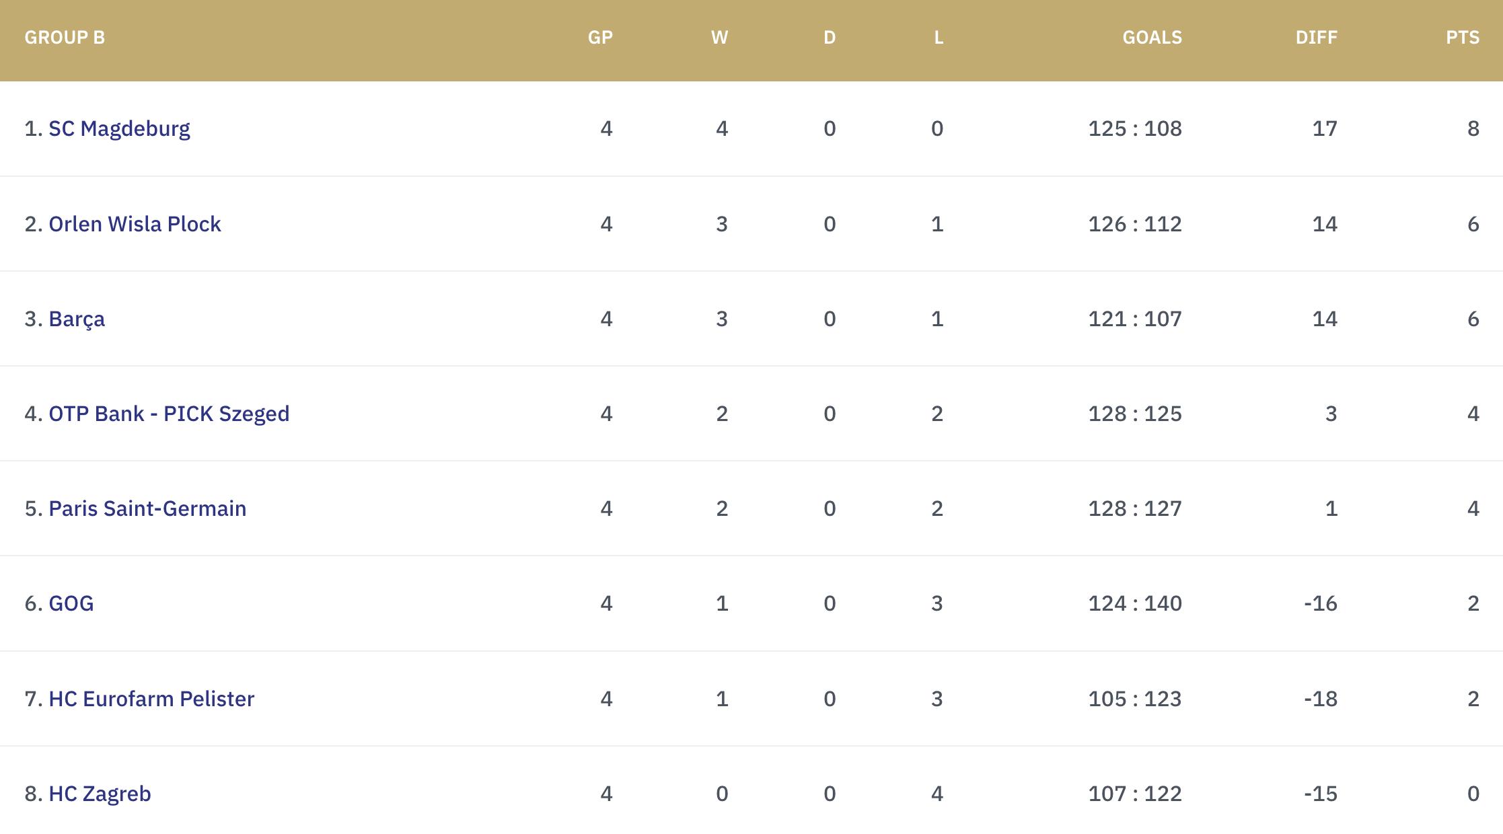
Task: Click SC Magdeburg's goals value 125 : 108
Action: 1135,128
